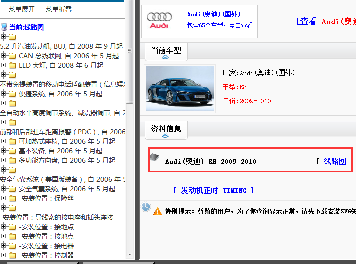
Task: Select tree item 导线索的接电座和插头连接
Action: [57, 217]
